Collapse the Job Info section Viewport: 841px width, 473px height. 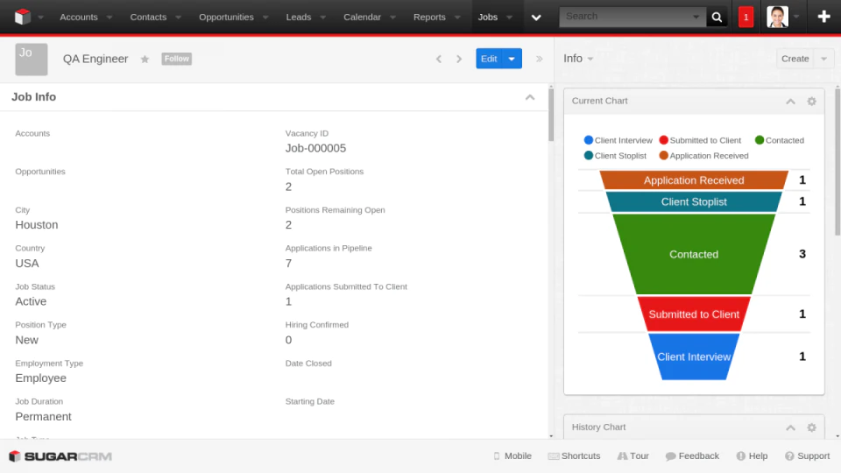(530, 97)
